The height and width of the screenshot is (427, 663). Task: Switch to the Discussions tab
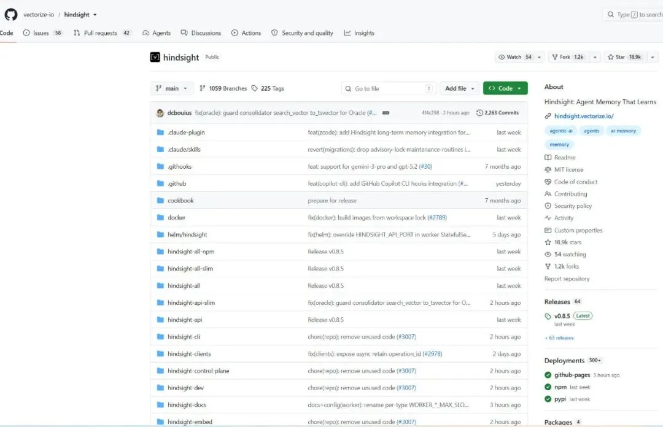click(201, 33)
